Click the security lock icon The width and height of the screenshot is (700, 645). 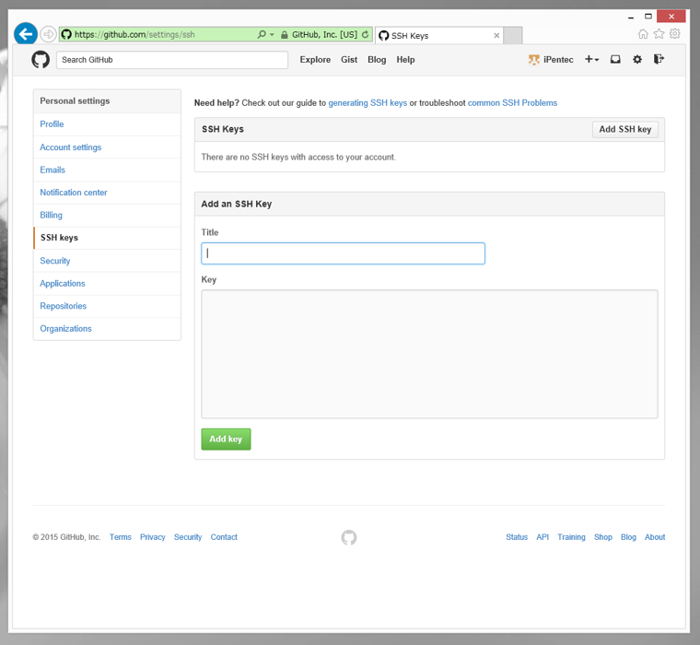pos(285,34)
